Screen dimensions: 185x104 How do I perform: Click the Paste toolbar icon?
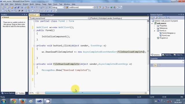click(28, 7)
